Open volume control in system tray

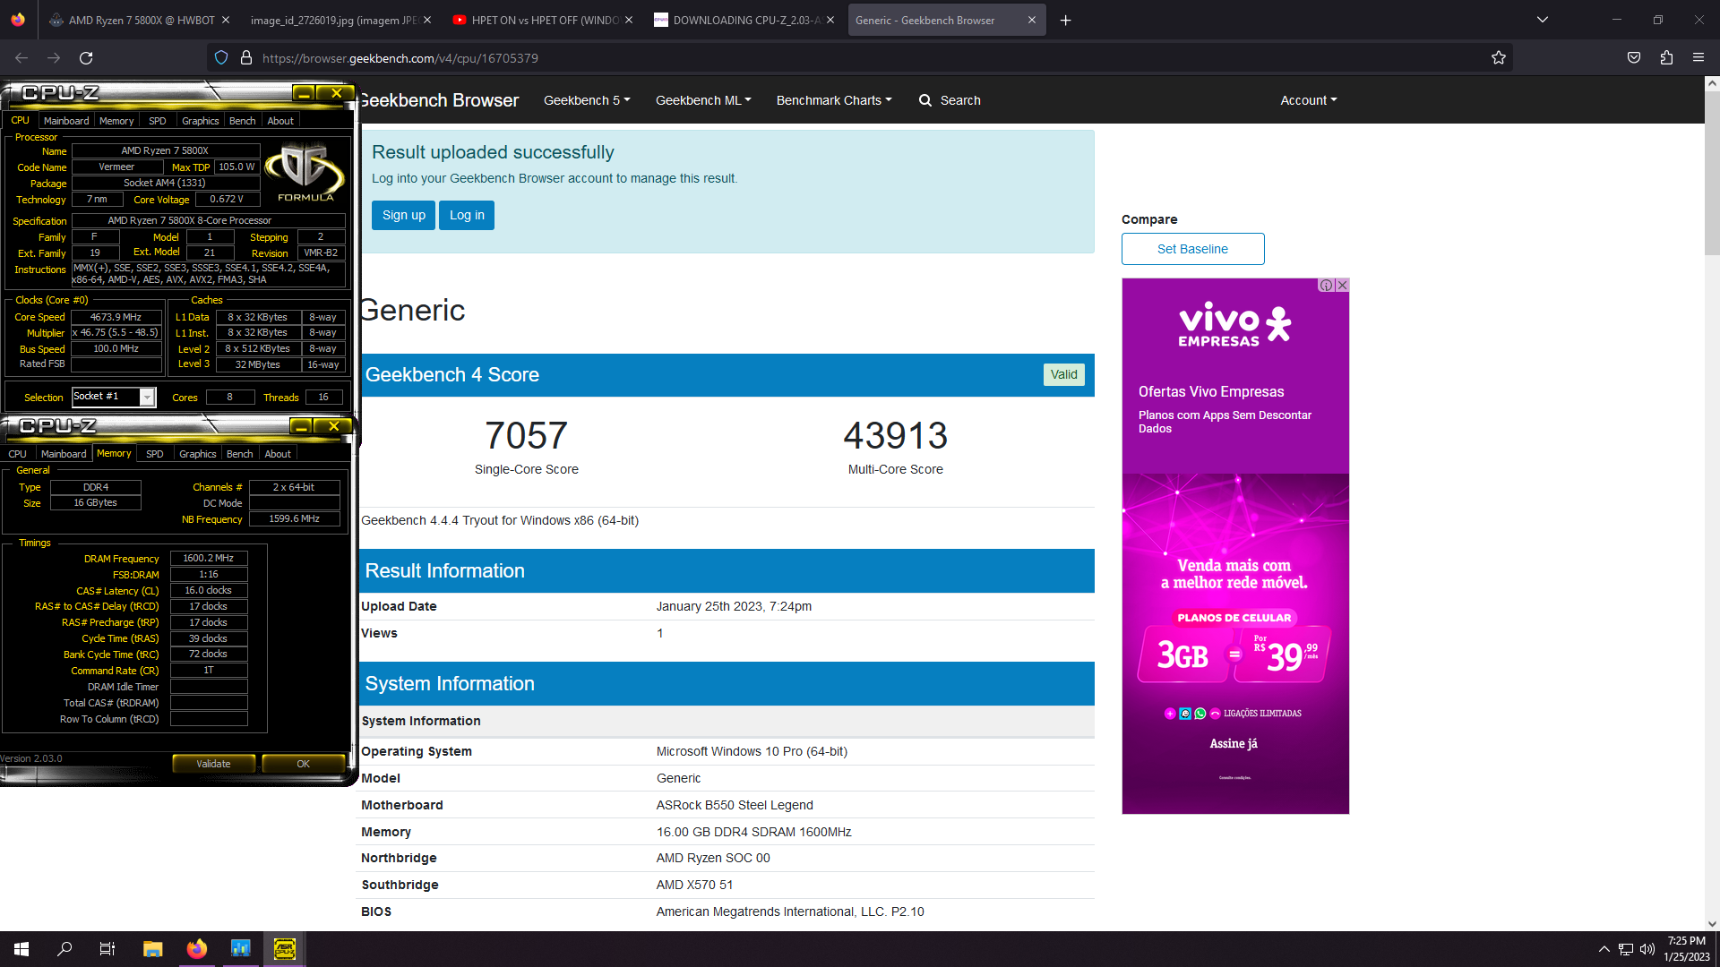point(1647,949)
